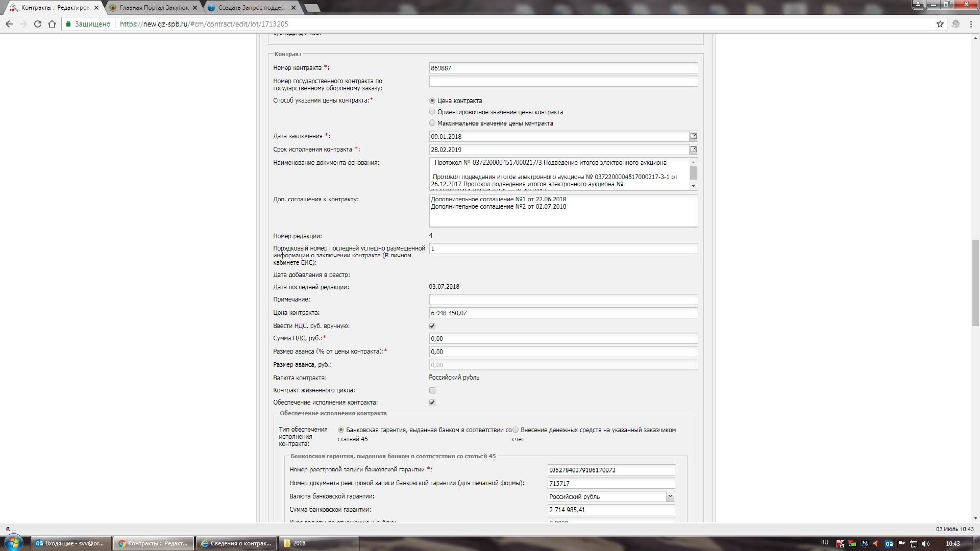
Task: Select Внесение денежных средств radio option
Action: click(516, 430)
